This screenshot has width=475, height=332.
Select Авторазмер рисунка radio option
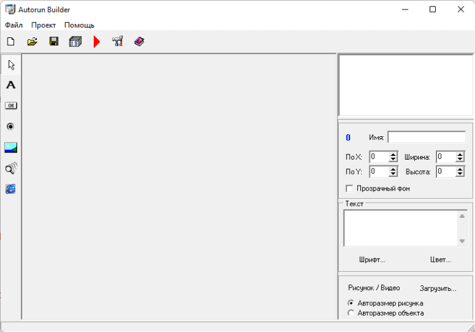[351, 303]
